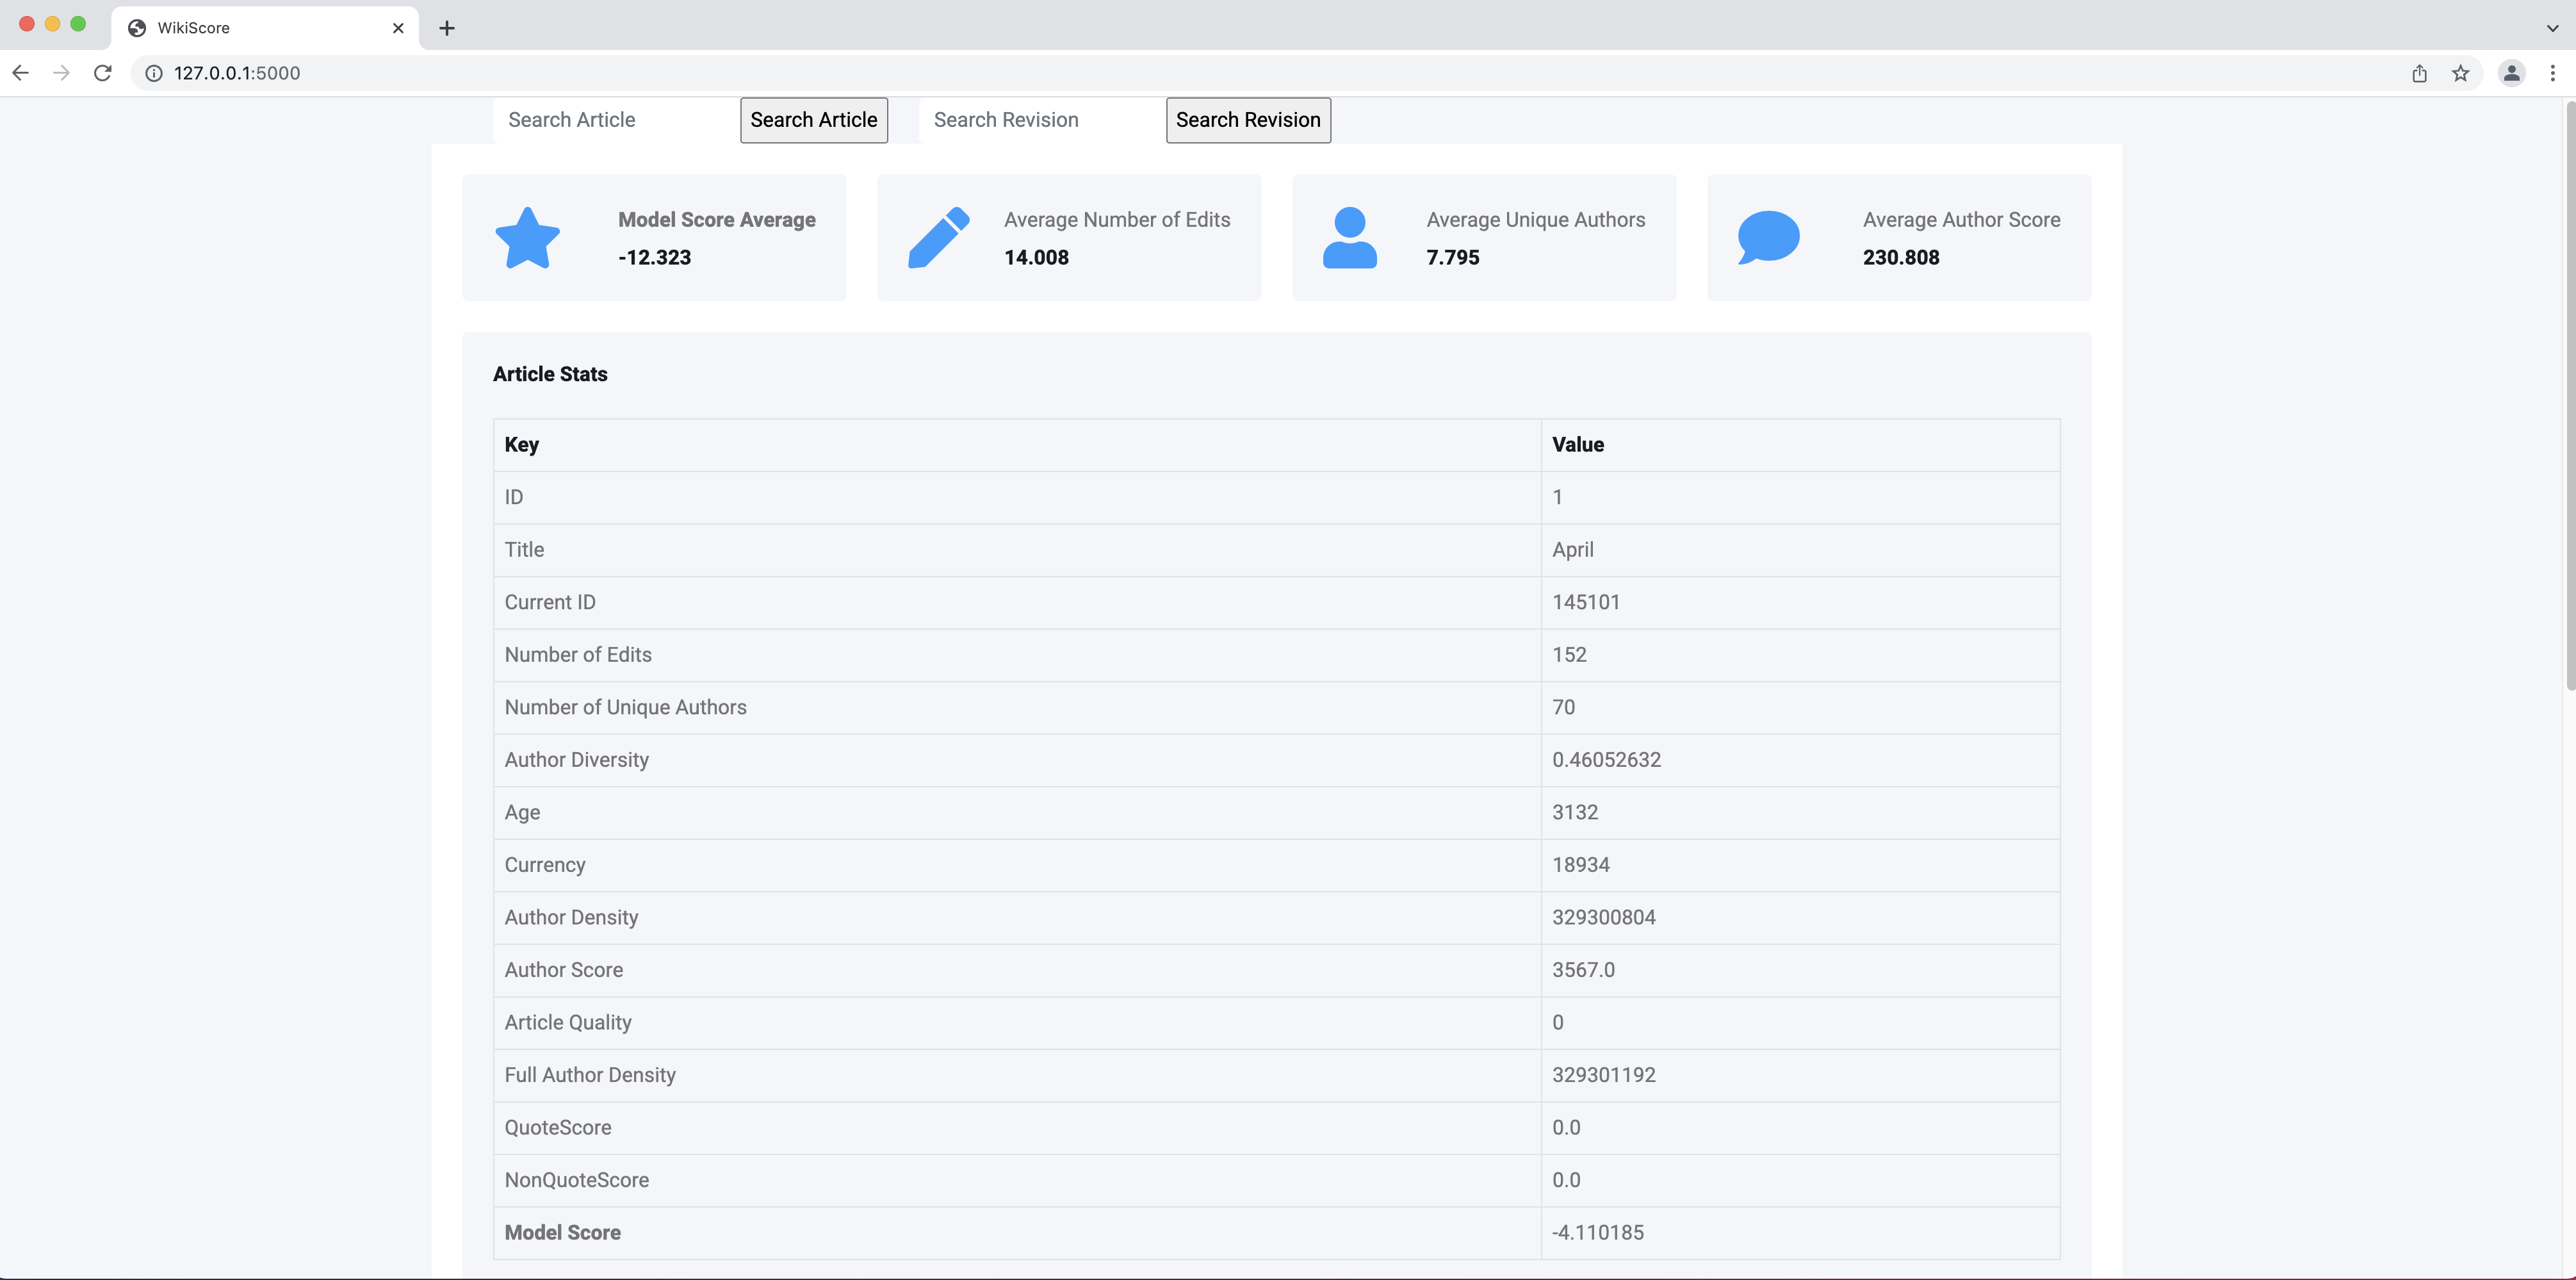Open the browser share icon
Image resolution: width=2576 pixels, height=1280 pixels.
(x=2419, y=73)
